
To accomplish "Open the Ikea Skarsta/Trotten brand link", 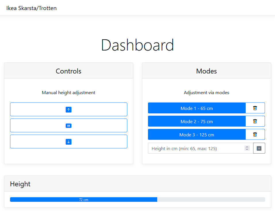I will 31,8.
